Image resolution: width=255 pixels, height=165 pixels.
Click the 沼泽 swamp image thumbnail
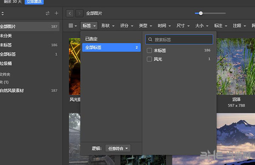[x=236, y=66]
